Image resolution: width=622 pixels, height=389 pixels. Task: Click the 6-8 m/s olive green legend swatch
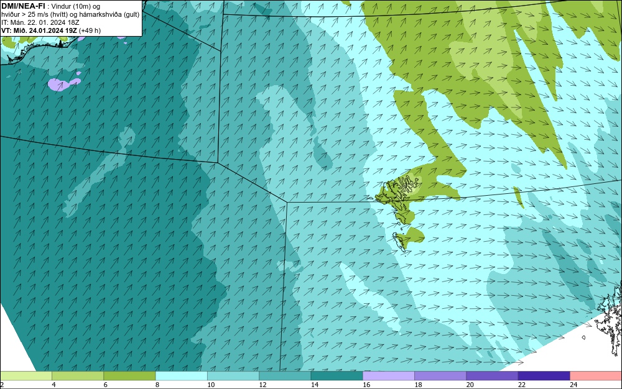tap(129, 375)
